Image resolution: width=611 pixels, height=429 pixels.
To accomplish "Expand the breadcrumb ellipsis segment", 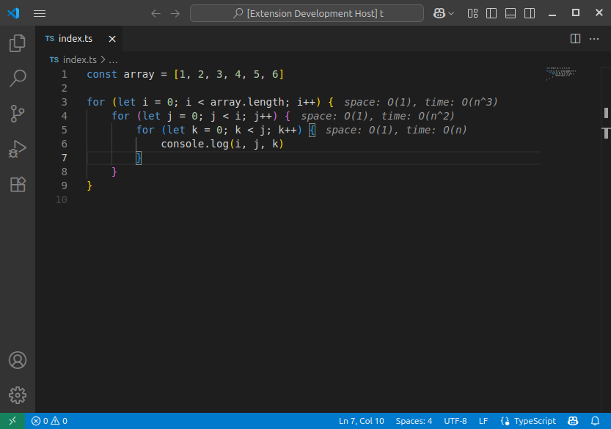I will point(113,60).
